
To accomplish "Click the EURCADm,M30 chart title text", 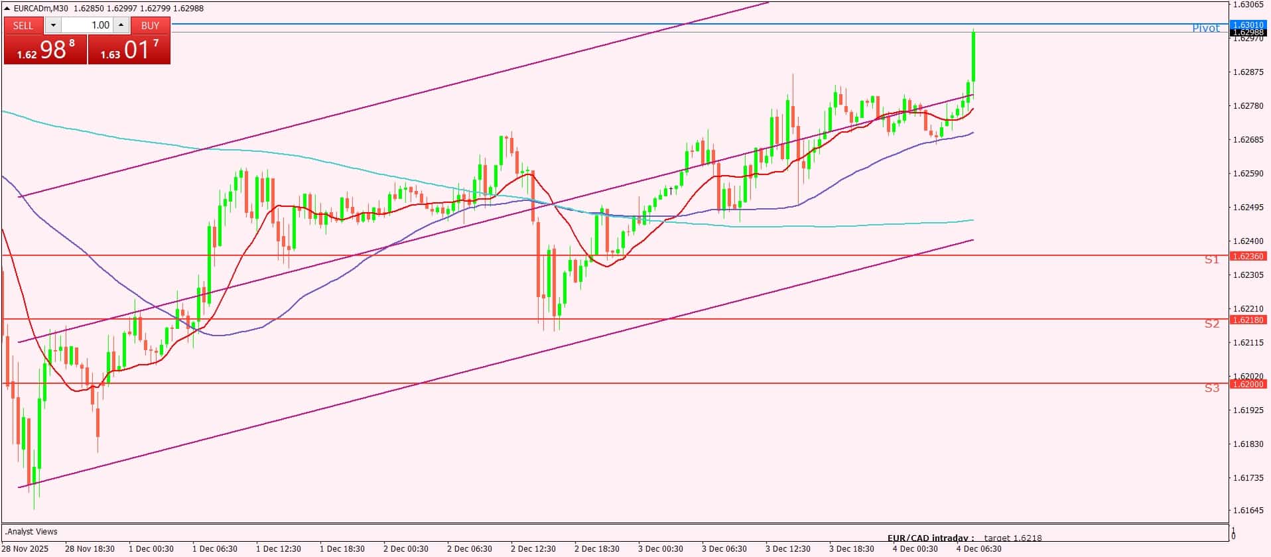I will coord(41,8).
